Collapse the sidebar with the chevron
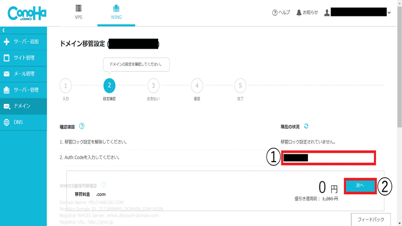 click(x=4, y=30)
